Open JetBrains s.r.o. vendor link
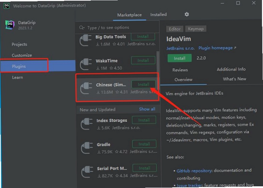Image resolution: width=263 pixels, height=188 pixels. (180, 48)
